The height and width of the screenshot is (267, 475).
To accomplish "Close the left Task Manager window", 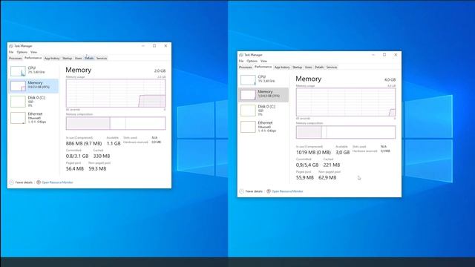I will click(166, 46).
